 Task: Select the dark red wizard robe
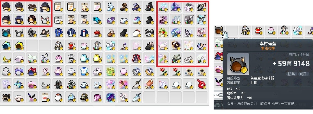136,58
